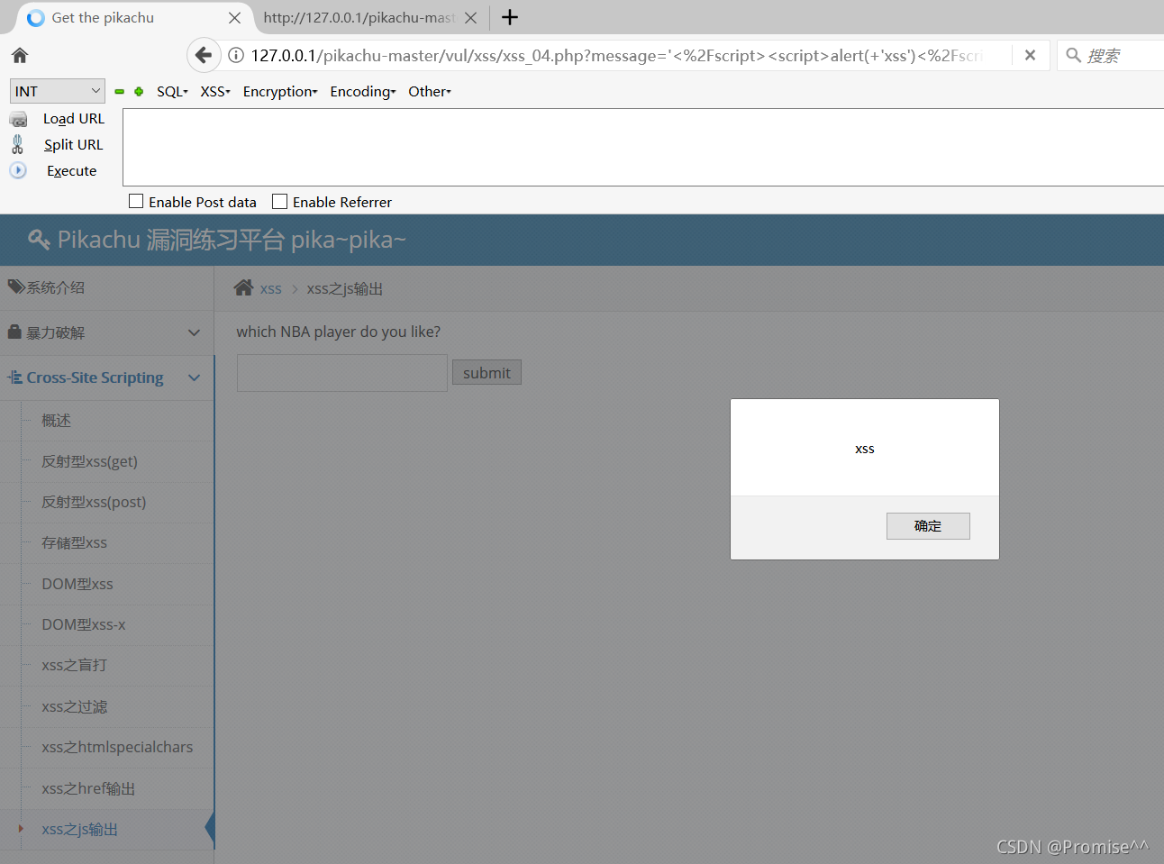
Task: Open the SQL dropdown menu
Action: click(x=172, y=92)
